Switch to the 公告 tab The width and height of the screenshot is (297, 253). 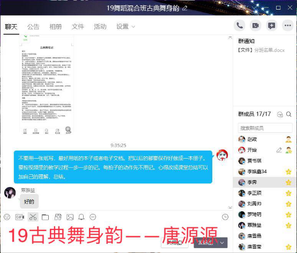coord(33,26)
